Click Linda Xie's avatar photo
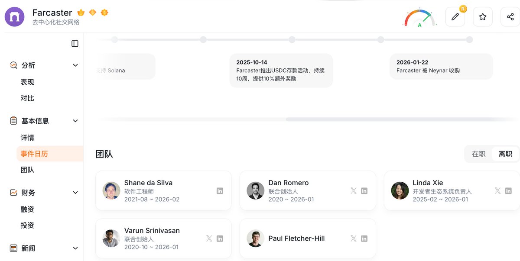 [400, 191]
